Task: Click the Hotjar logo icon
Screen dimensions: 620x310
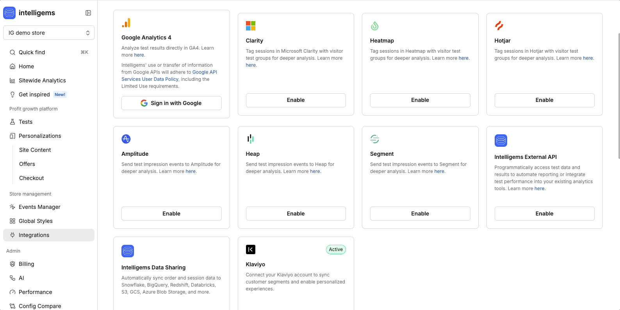Action: tap(499, 26)
